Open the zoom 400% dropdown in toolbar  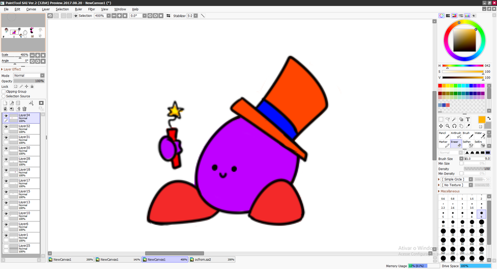pos(108,15)
